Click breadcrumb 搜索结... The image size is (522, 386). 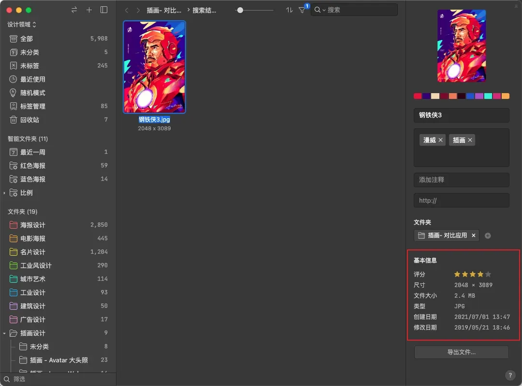point(204,10)
